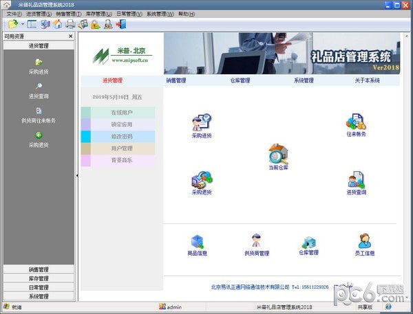Expand the 销售管理 sidebar section
The width and height of the screenshot is (413, 314).
(39, 269)
